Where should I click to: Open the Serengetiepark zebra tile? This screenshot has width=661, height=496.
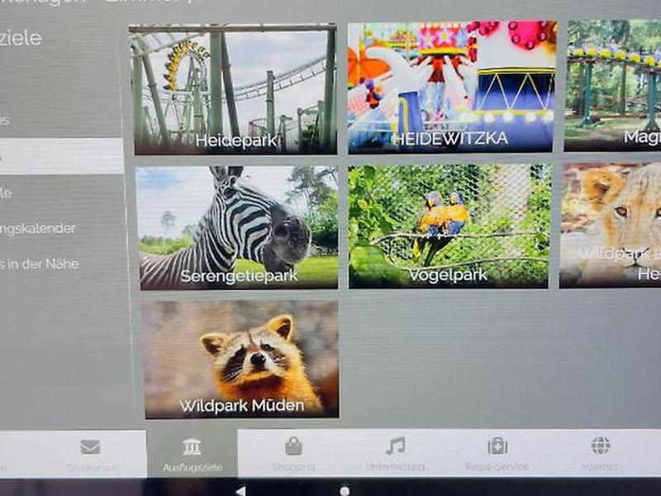(237, 227)
